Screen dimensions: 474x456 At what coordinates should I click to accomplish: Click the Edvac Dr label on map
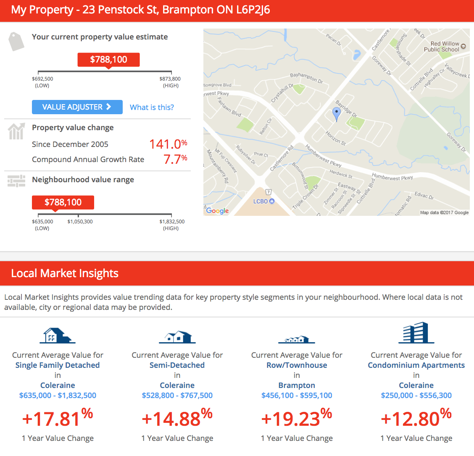pyautogui.click(x=424, y=195)
